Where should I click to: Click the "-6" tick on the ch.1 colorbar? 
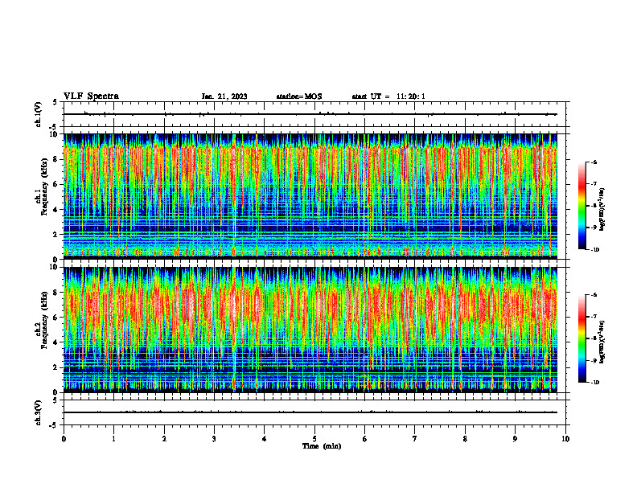(x=594, y=162)
